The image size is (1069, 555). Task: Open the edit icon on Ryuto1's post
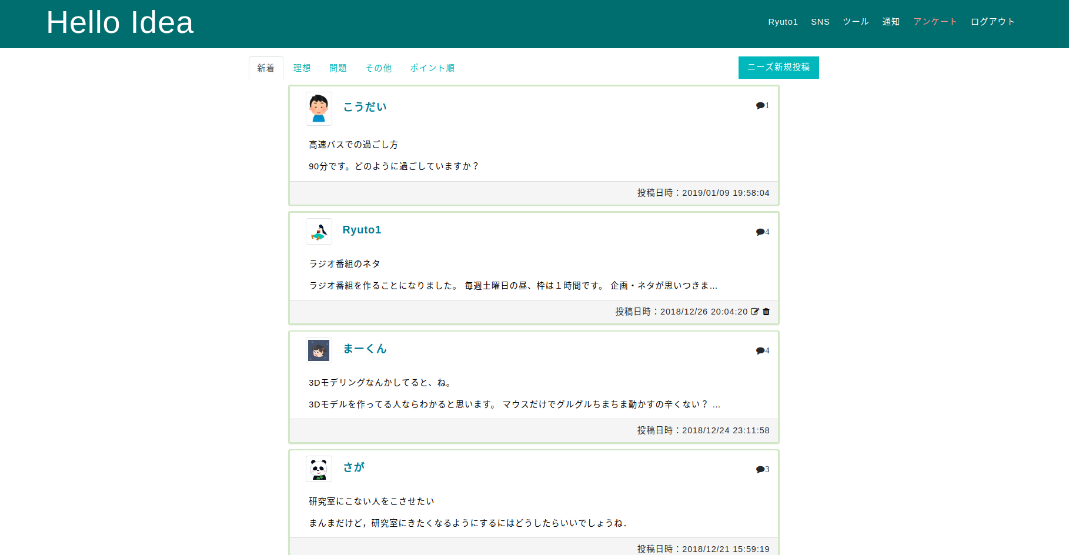pyautogui.click(x=754, y=312)
